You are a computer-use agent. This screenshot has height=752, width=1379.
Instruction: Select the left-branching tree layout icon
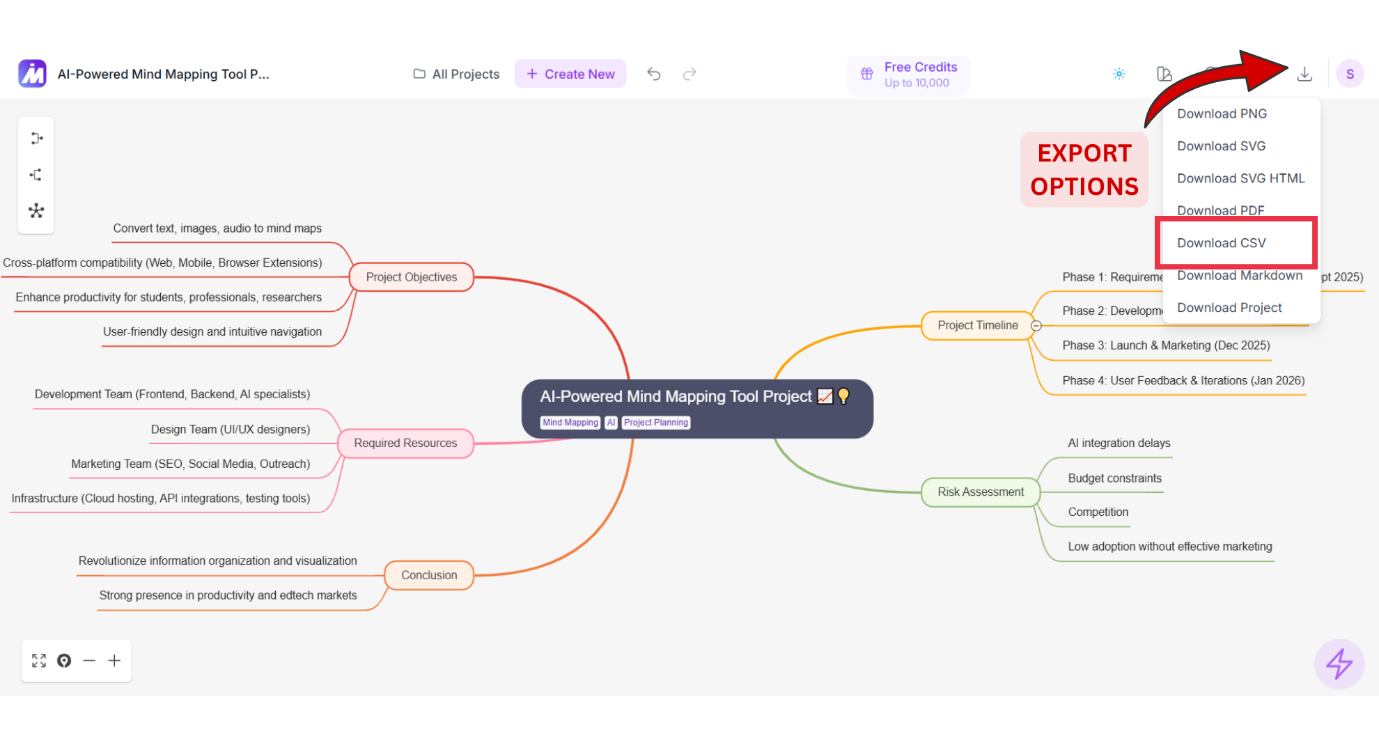[36, 175]
